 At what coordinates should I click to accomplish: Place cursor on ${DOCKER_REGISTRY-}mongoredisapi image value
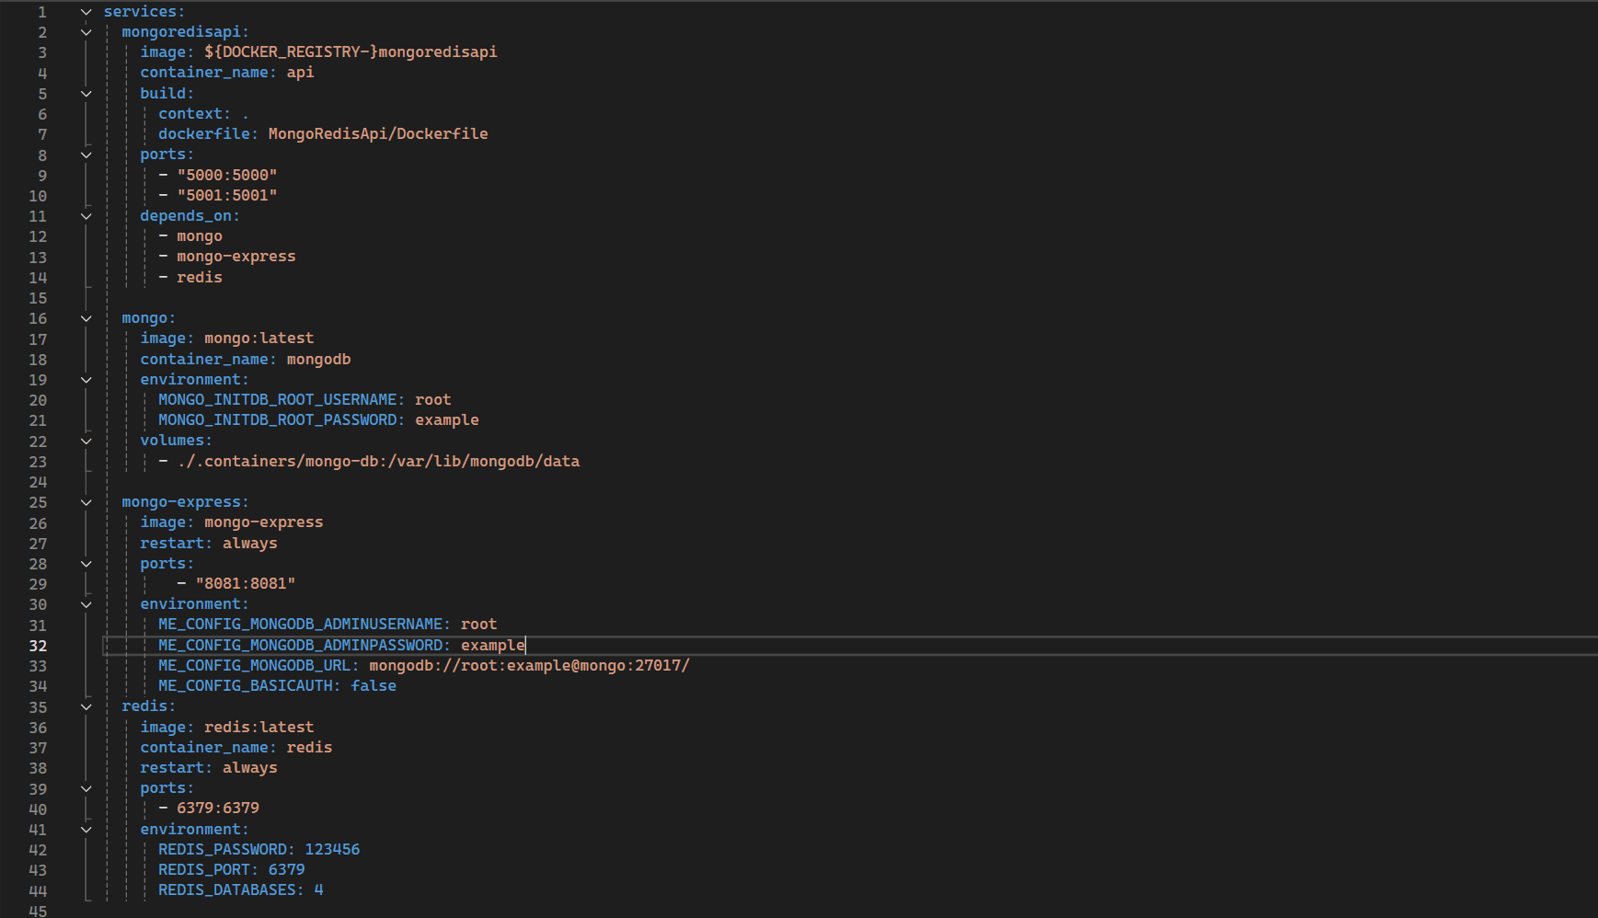click(351, 52)
